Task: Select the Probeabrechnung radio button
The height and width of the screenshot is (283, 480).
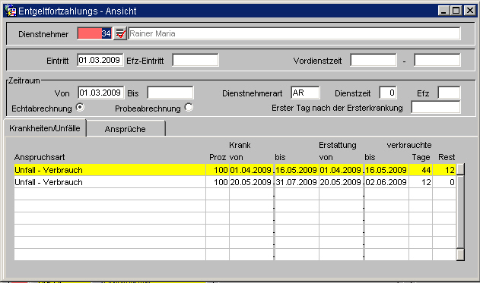Action: pos(189,107)
